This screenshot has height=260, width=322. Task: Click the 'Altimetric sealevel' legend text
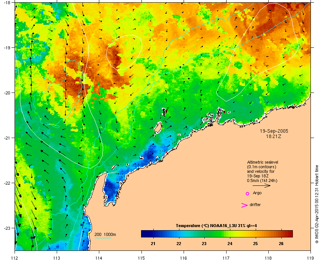(x=263, y=162)
